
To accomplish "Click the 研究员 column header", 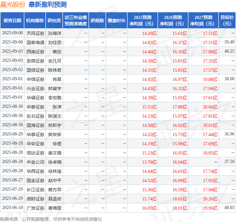I will click(x=54, y=21).
